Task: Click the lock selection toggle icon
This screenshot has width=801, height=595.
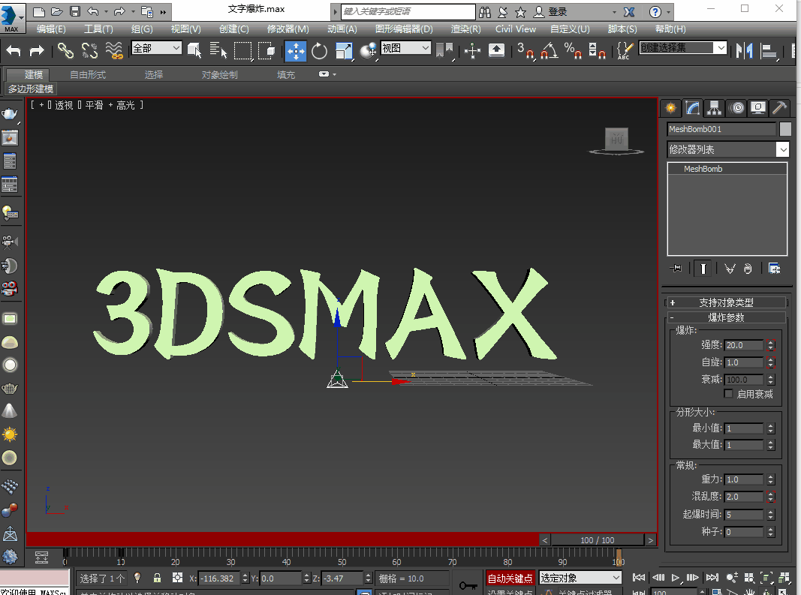Action: (x=158, y=578)
